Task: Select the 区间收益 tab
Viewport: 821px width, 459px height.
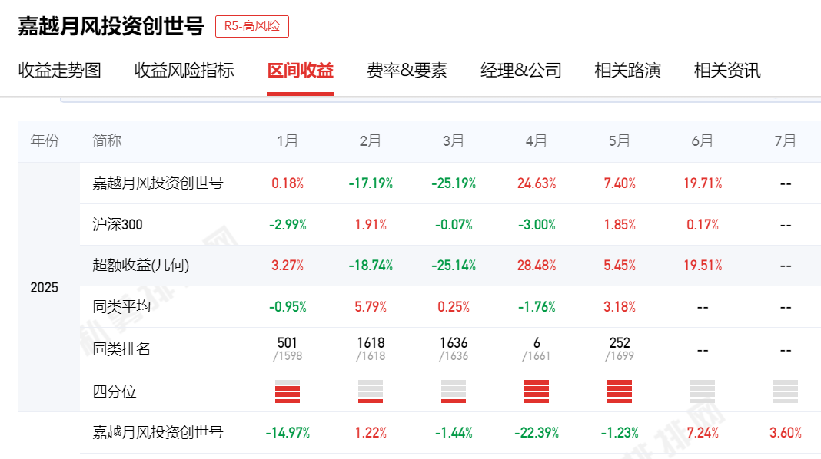Action: pyautogui.click(x=300, y=70)
